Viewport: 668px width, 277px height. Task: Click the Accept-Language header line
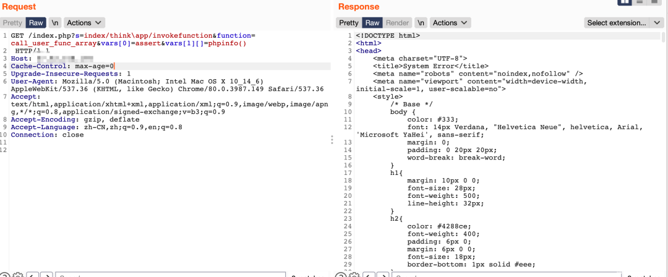click(x=96, y=127)
